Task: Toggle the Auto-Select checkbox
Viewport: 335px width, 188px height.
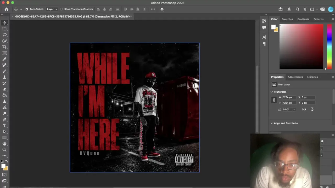Action: pyautogui.click(x=27, y=9)
